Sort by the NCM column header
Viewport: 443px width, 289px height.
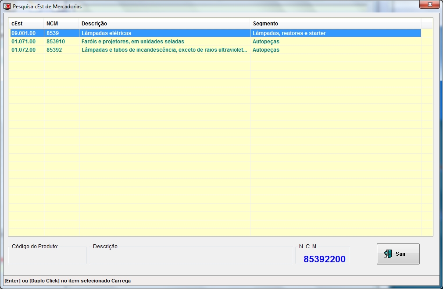pyautogui.click(x=61, y=23)
